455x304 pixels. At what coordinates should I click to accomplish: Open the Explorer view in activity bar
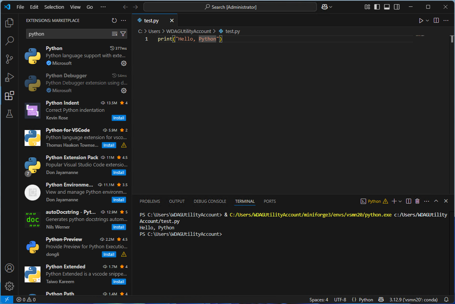(x=9, y=23)
